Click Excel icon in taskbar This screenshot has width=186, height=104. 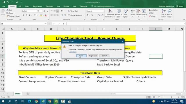click(43, 101)
